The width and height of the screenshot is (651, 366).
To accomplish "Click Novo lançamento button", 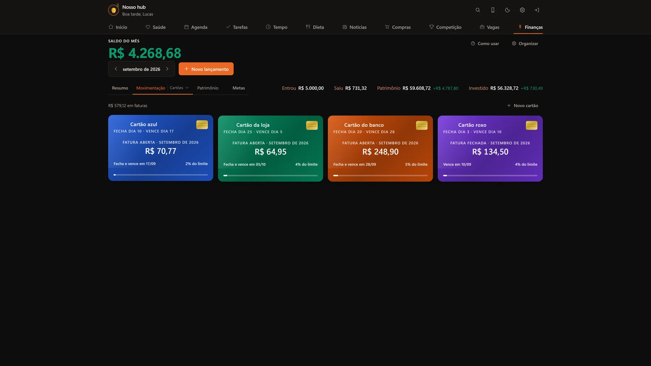I will [x=206, y=69].
